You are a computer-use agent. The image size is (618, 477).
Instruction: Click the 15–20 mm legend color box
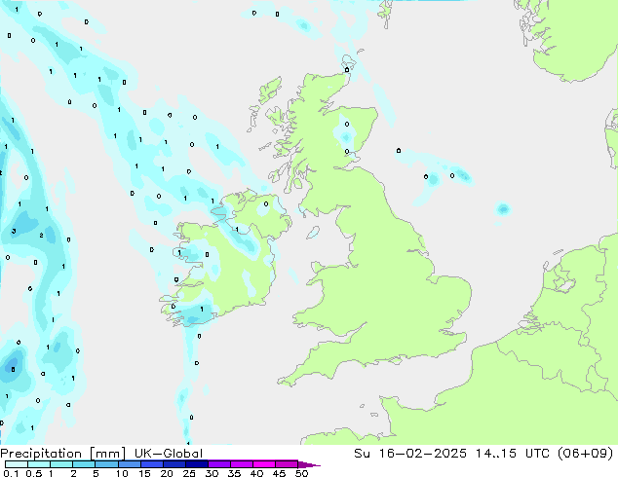click(151, 464)
